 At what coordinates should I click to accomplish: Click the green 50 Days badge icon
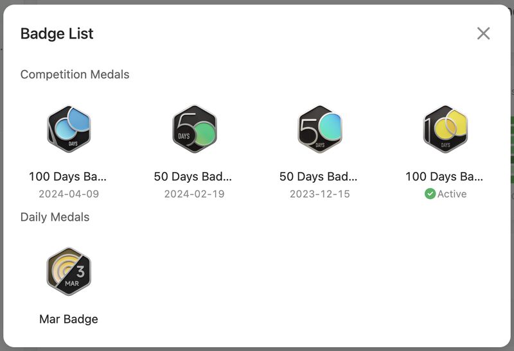click(195, 129)
